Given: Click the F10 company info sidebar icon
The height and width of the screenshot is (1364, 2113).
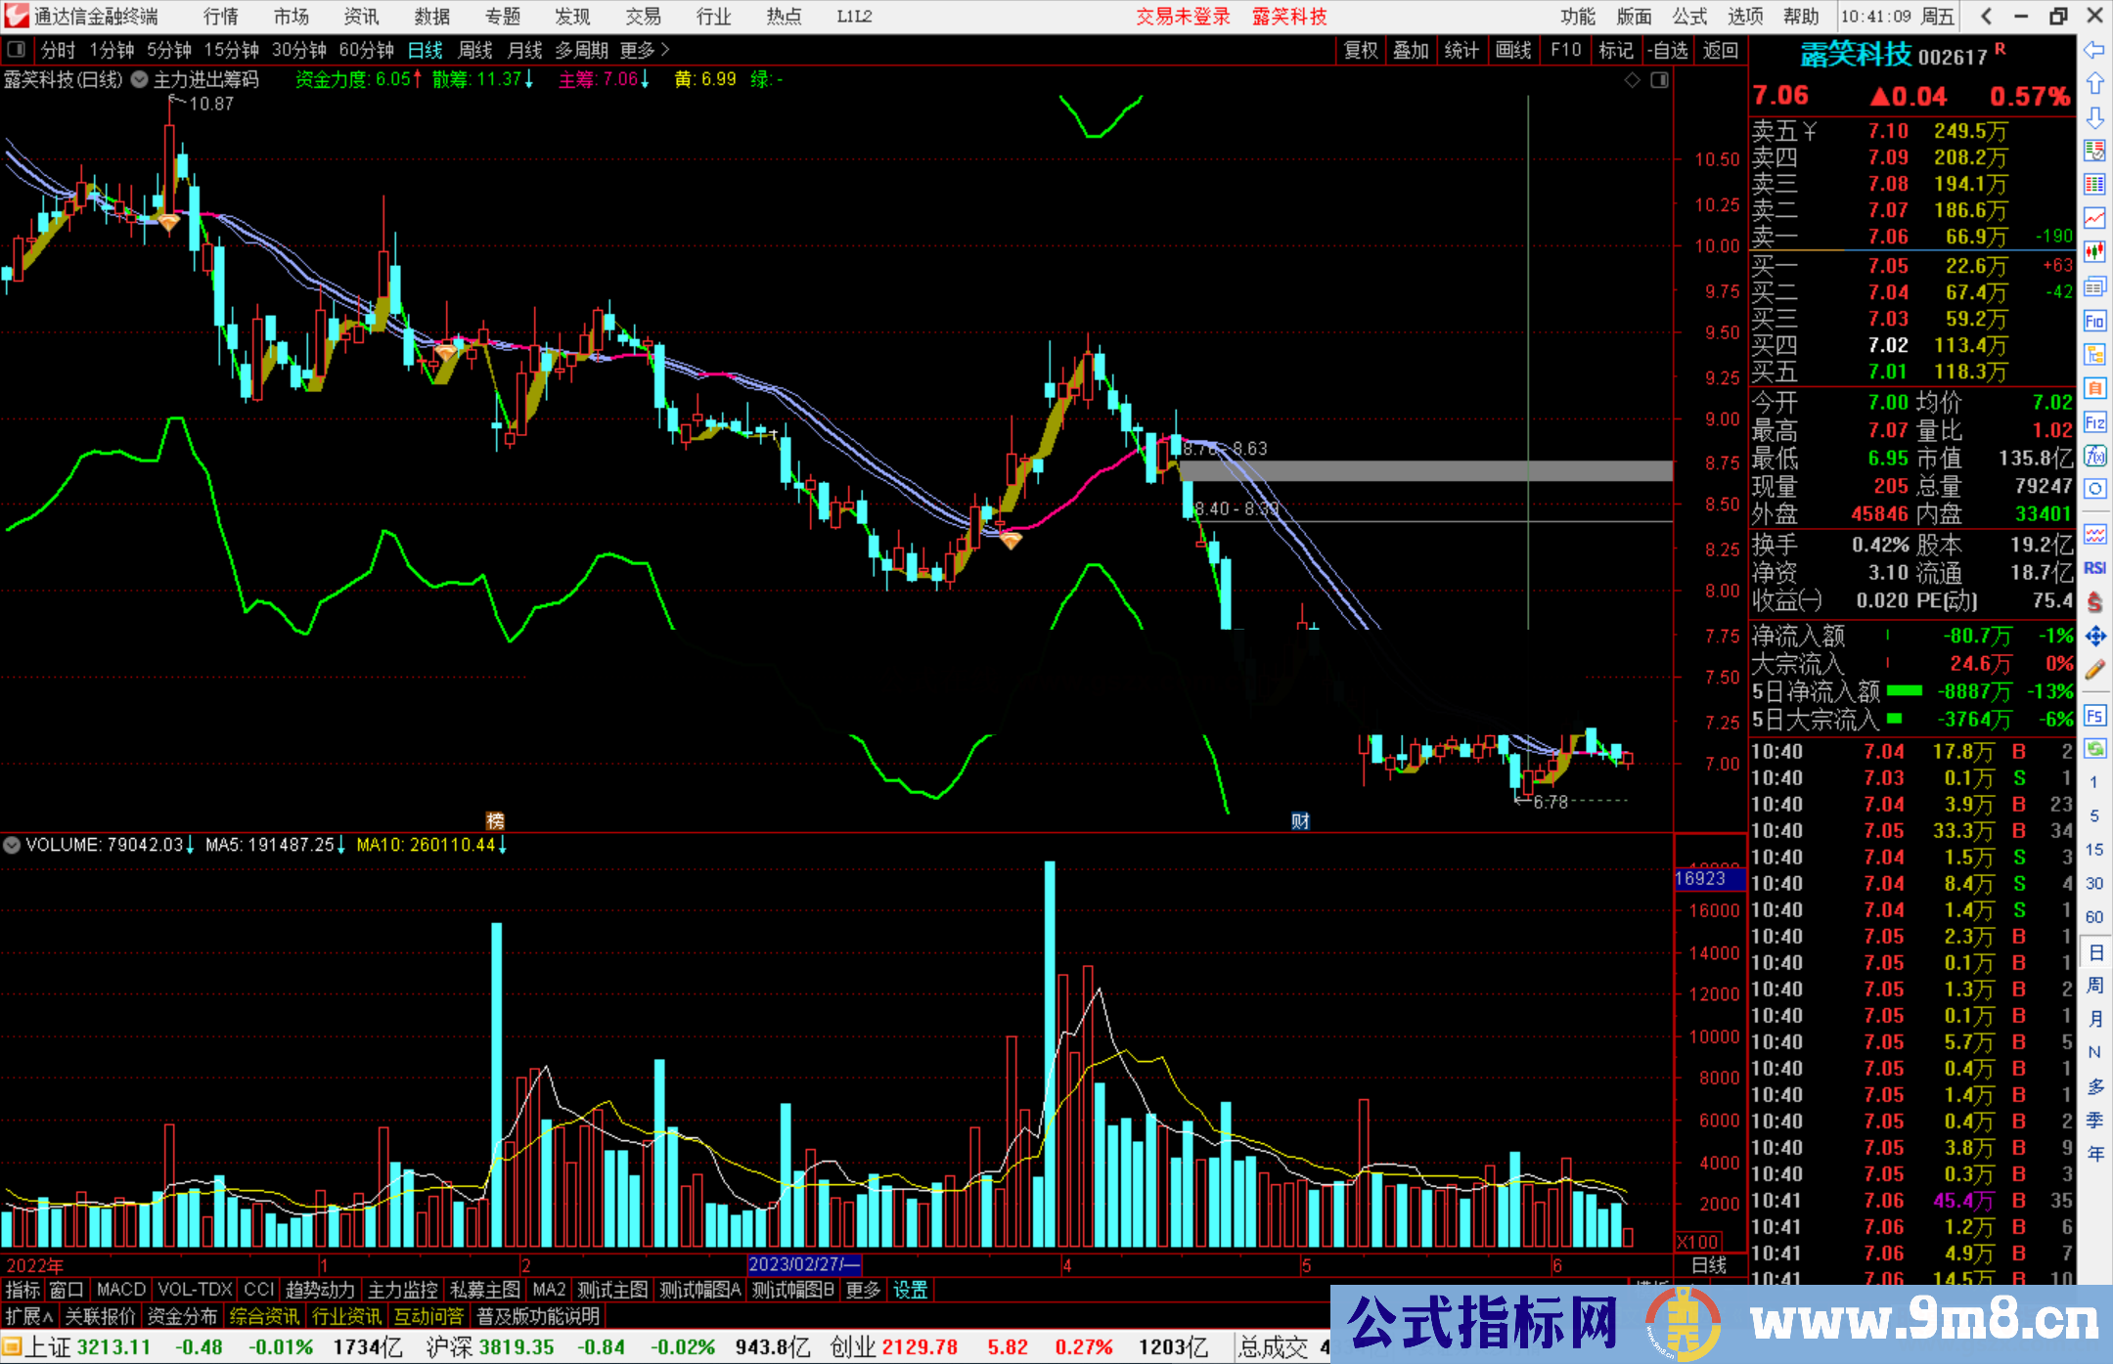Looking at the screenshot, I should pos(2094,321).
